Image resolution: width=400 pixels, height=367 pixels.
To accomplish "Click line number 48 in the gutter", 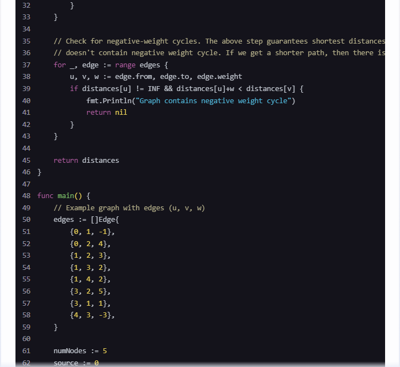I will [x=27, y=196].
